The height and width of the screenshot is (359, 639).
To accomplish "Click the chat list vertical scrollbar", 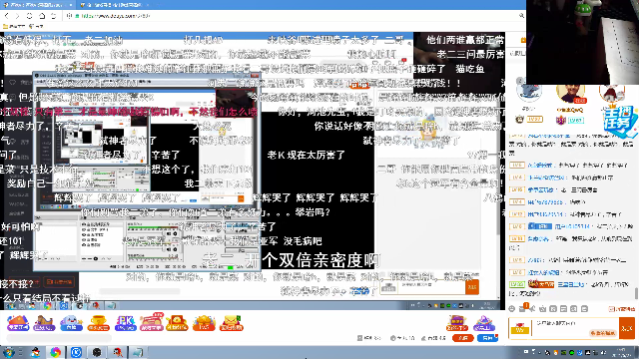I will [x=636, y=293].
